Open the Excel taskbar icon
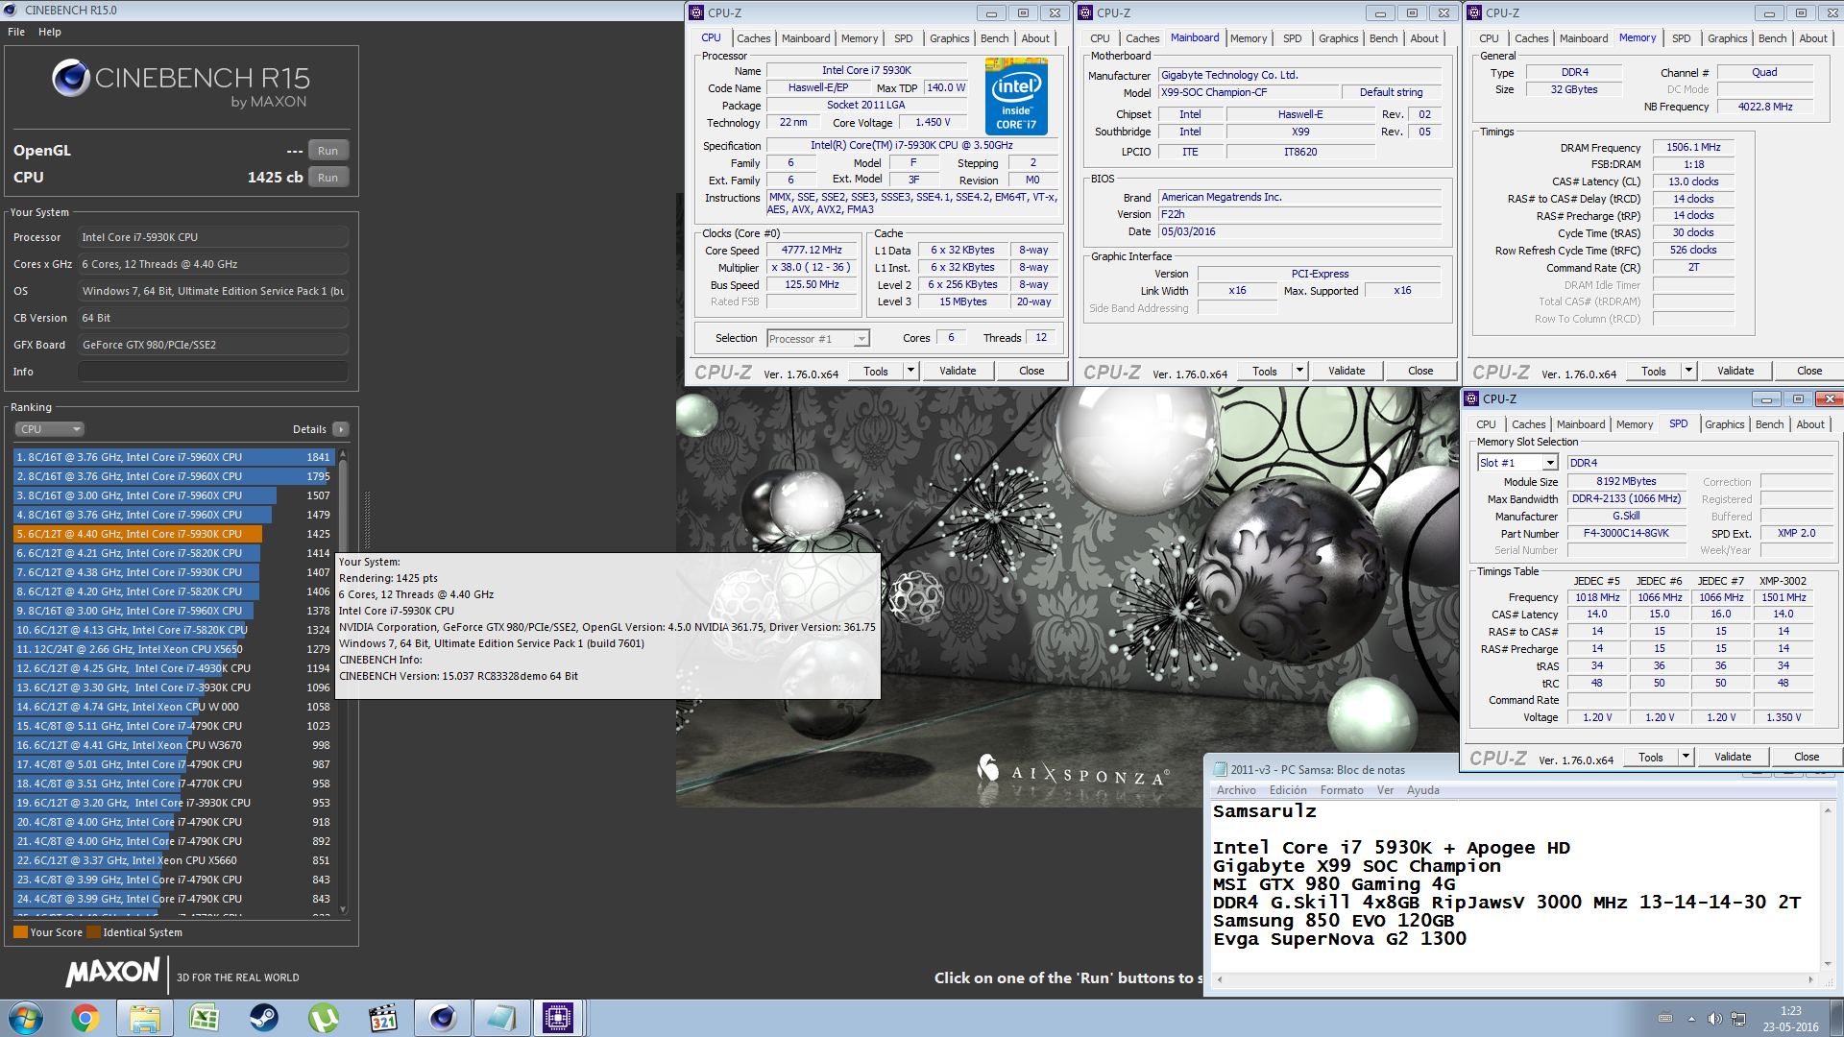This screenshot has height=1037, width=1844. coord(205,1018)
